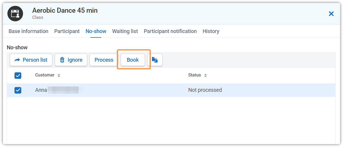Image resolution: width=343 pixels, height=147 pixels.
Task: Select the No-show tab
Action: pos(96,31)
